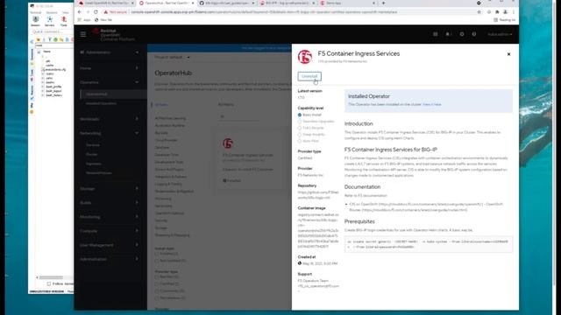Click Servers icon in MobaXterm window
Image resolution: width=561 pixels, height=315 pixels.
point(49,21)
